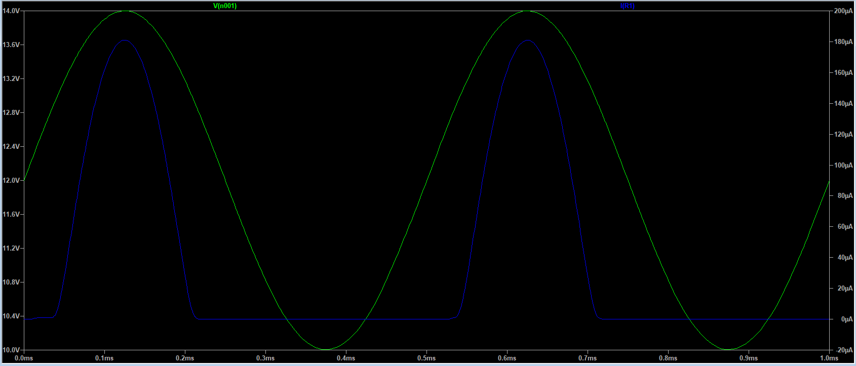Select the green V(n001) trace label
Screen dimensions: 856x366
(225, 6)
